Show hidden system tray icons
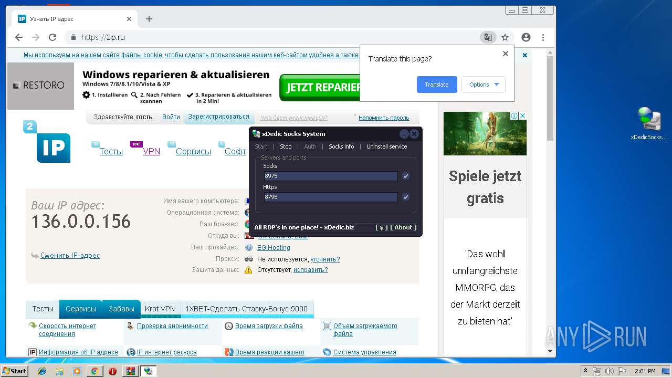This screenshot has height=378, width=672. tap(585, 371)
